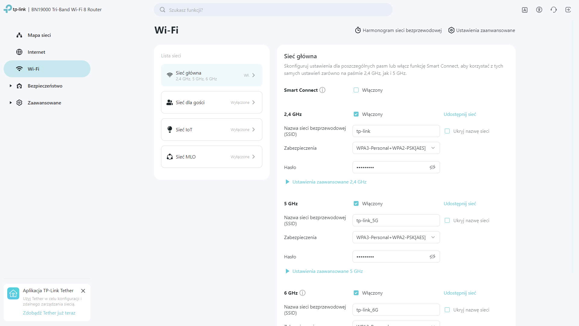Open the 2,4 GHz Zabezpieczenia dropdown
The height and width of the screenshot is (326, 579).
tap(396, 148)
